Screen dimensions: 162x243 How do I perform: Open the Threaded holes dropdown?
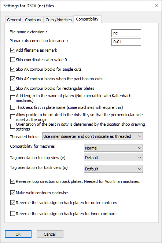pos(92,136)
